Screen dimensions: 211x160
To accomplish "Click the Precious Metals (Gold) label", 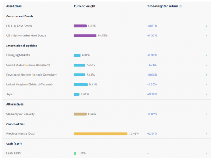I will [21, 133].
